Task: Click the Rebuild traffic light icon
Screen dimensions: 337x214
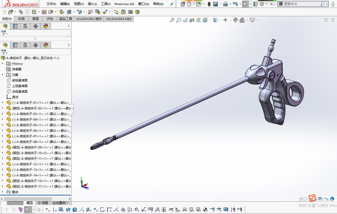Action: (209, 4)
